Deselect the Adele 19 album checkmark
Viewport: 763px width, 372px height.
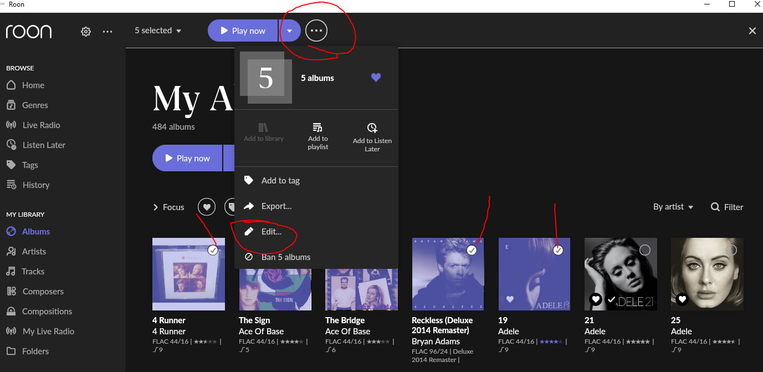tap(559, 251)
